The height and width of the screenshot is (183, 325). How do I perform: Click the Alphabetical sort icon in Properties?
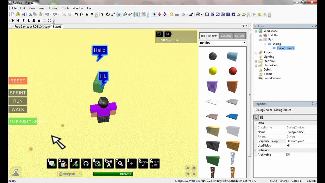(x=262, y=117)
